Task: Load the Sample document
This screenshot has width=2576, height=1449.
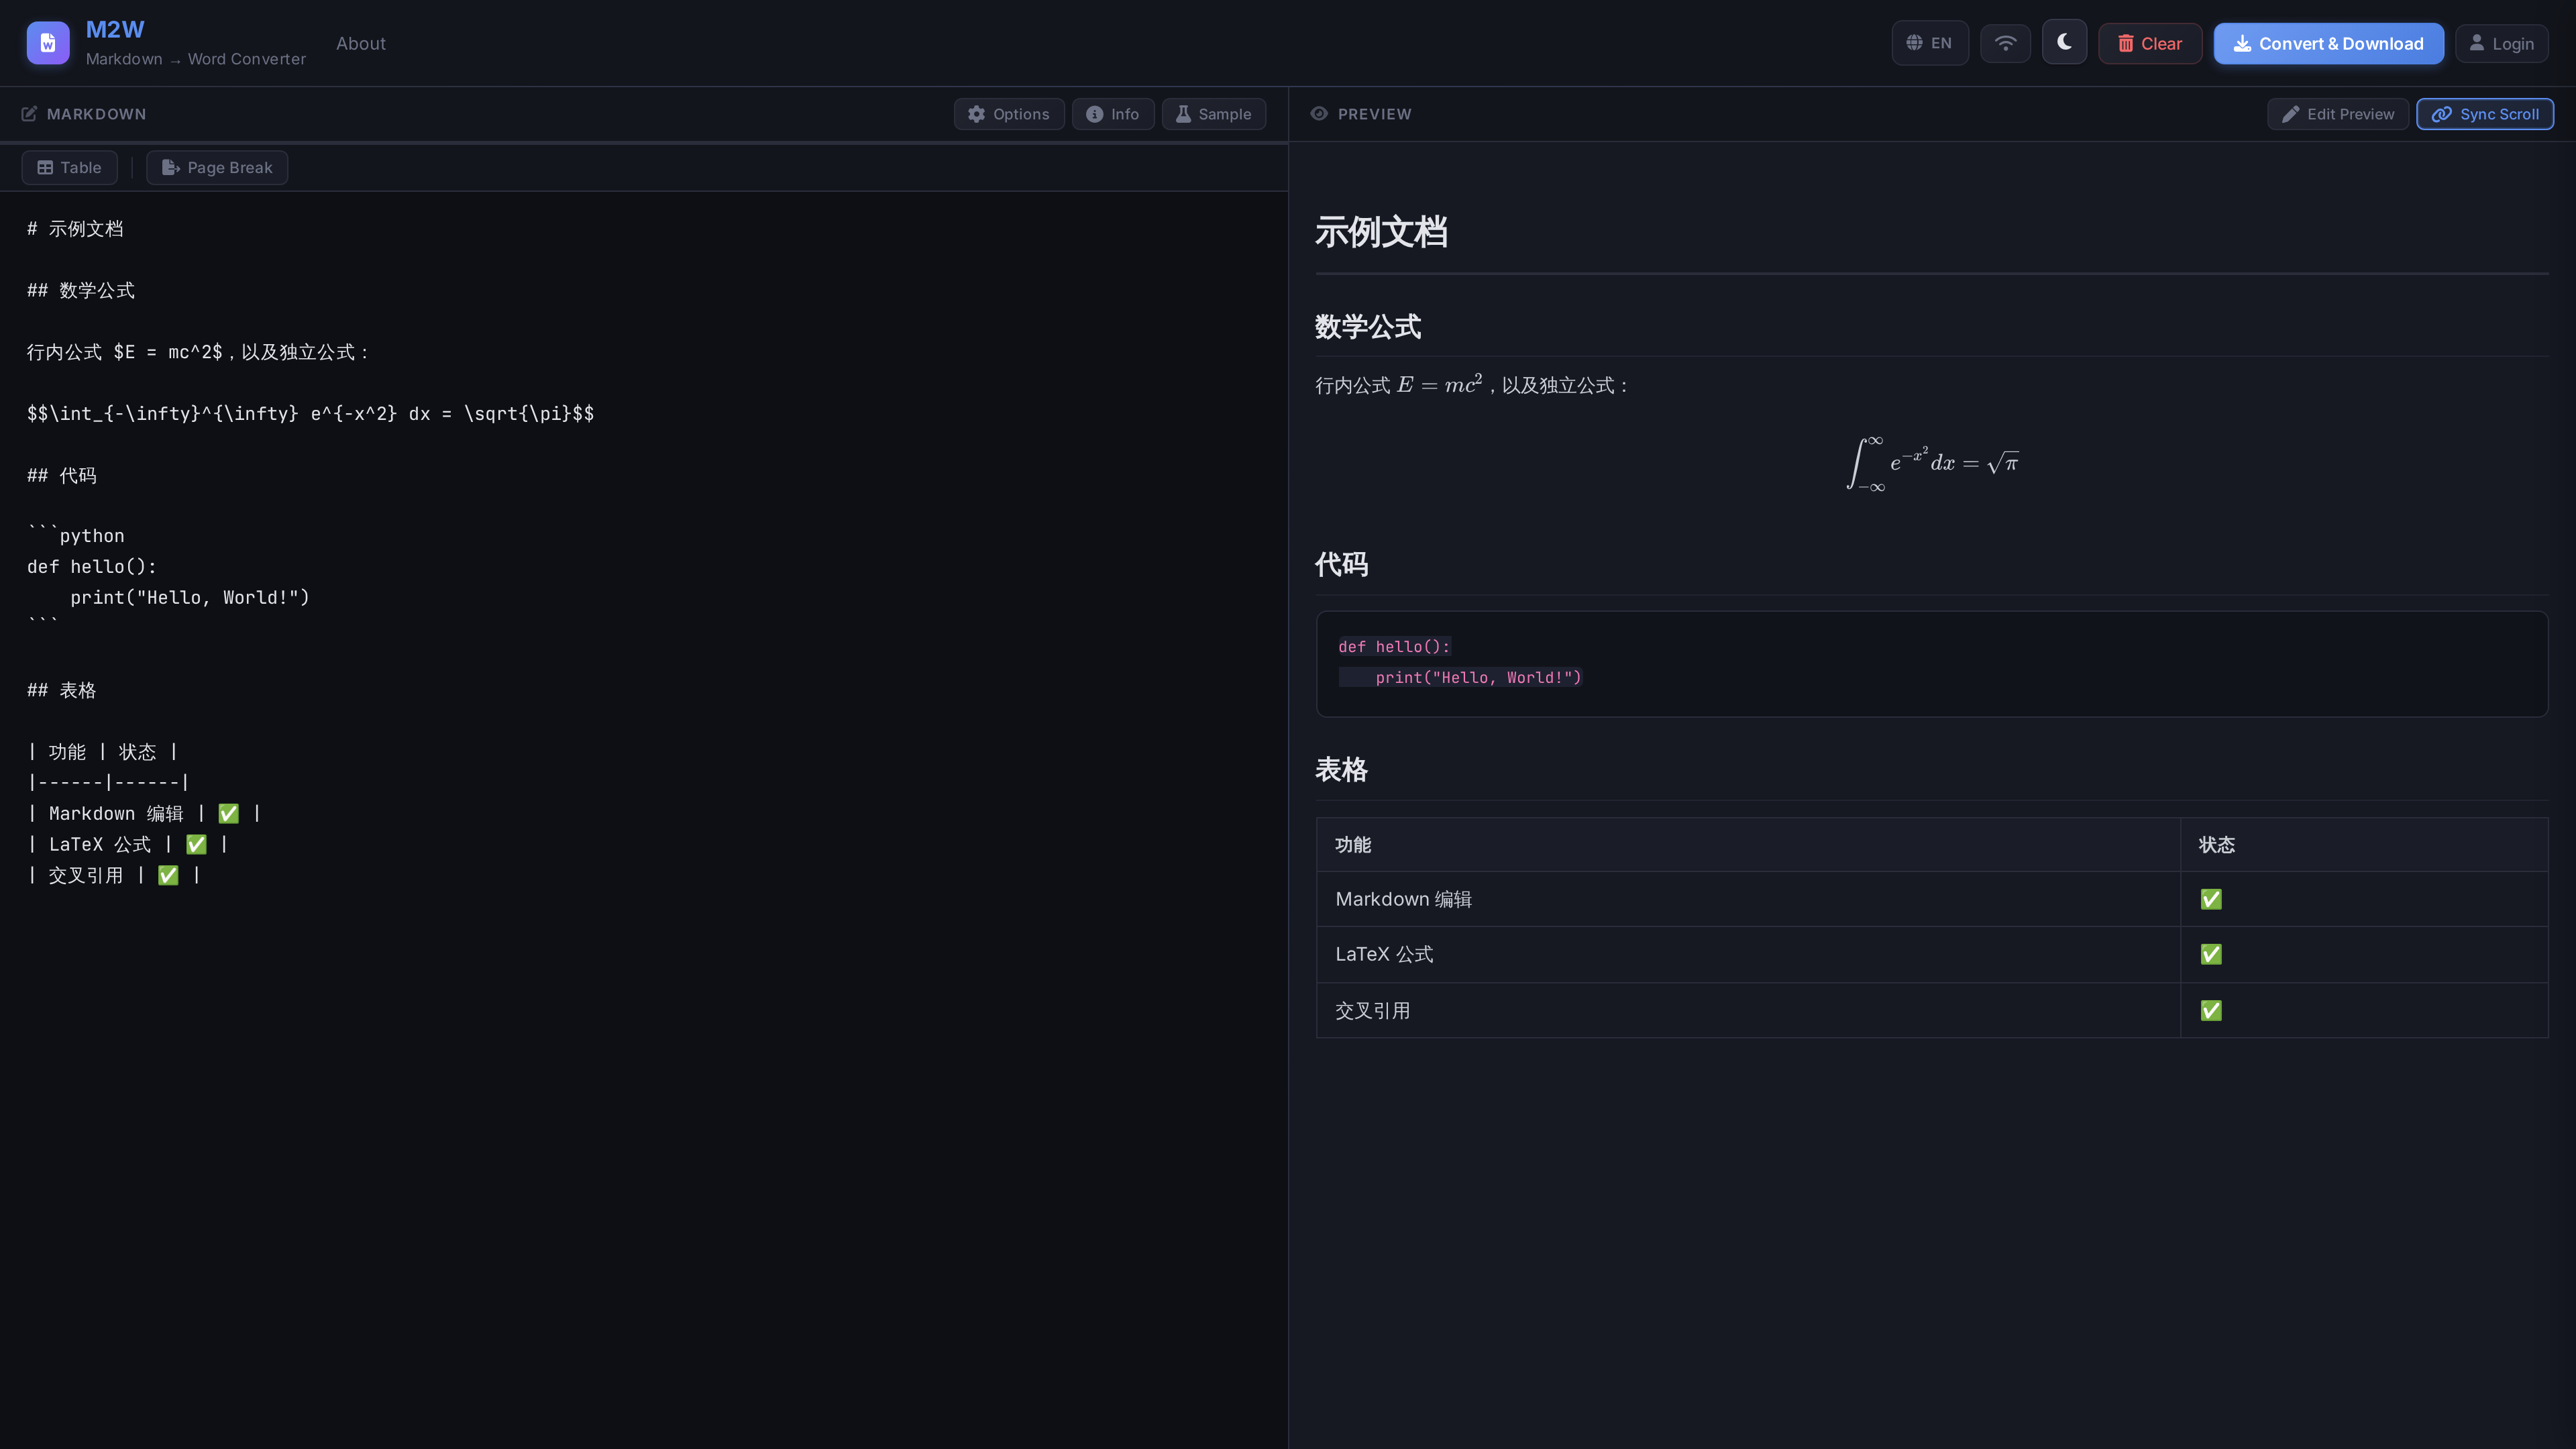Action: tap(1214, 114)
